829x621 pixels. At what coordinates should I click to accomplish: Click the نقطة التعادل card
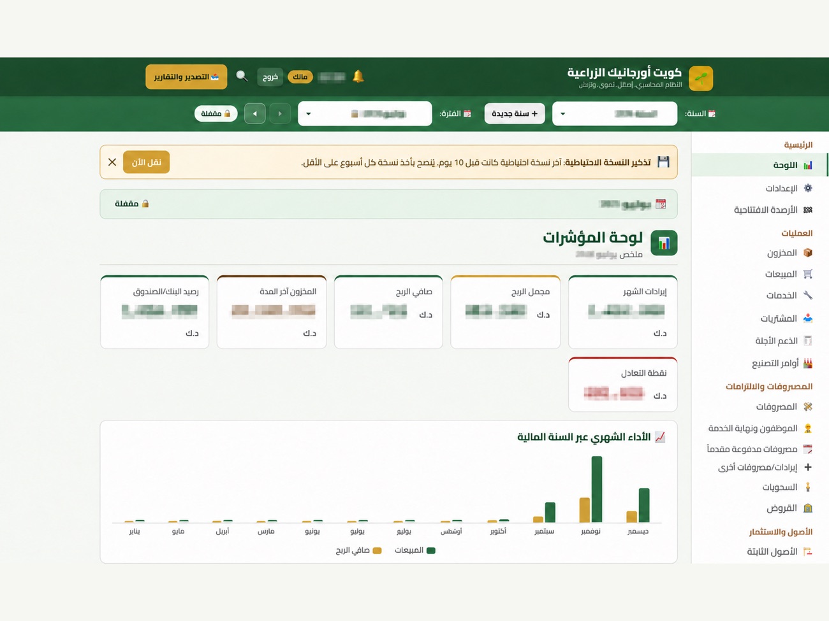pyautogui.click(x=622, y=384)
